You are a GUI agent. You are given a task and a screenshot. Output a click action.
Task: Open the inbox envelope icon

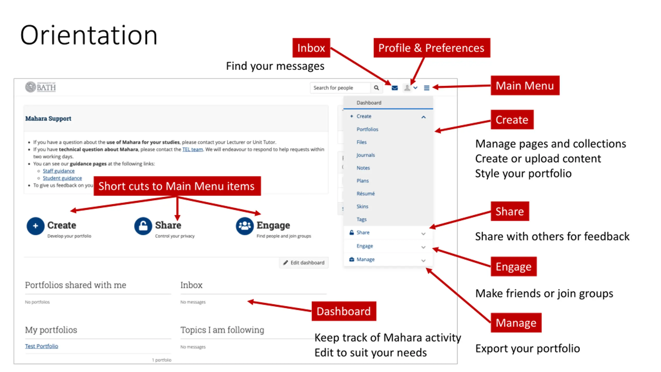click(394, 88)
